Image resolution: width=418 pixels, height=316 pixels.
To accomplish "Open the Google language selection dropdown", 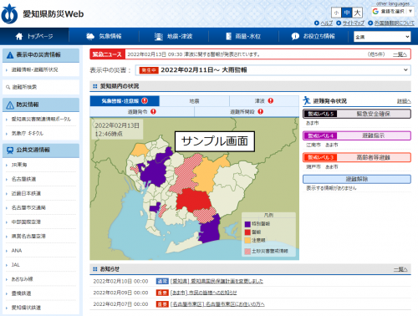I will pos(392,12).
